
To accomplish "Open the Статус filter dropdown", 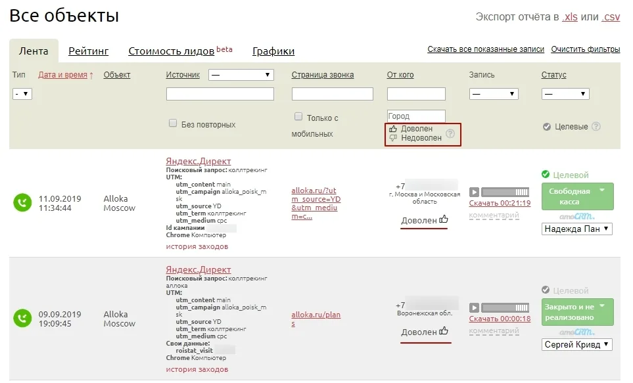I will pyautogui.click(x=565, y=94).
